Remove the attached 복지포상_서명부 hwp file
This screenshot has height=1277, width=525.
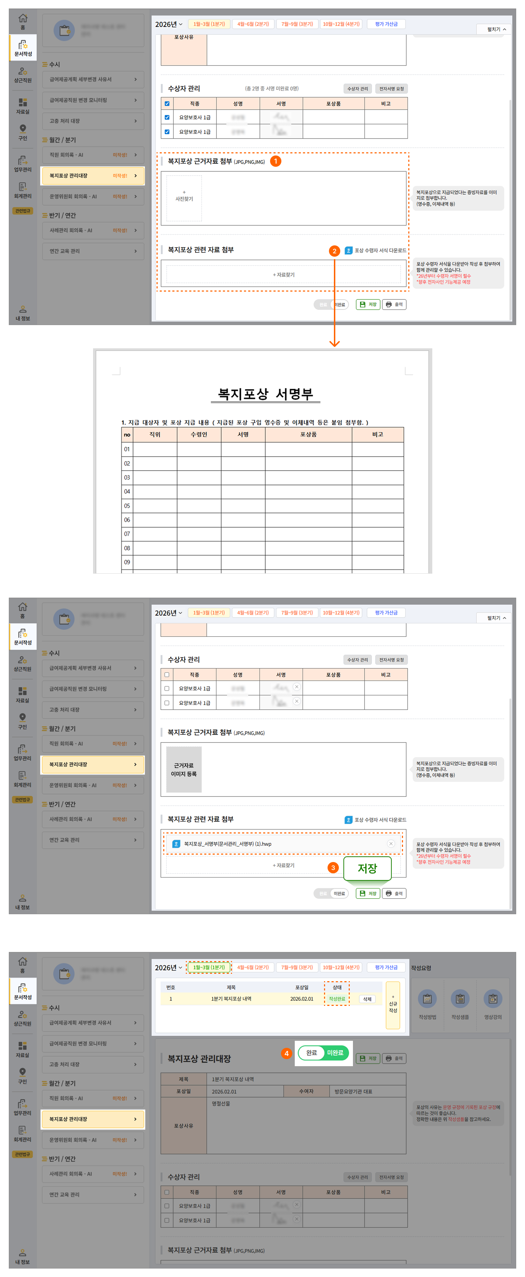391,844
